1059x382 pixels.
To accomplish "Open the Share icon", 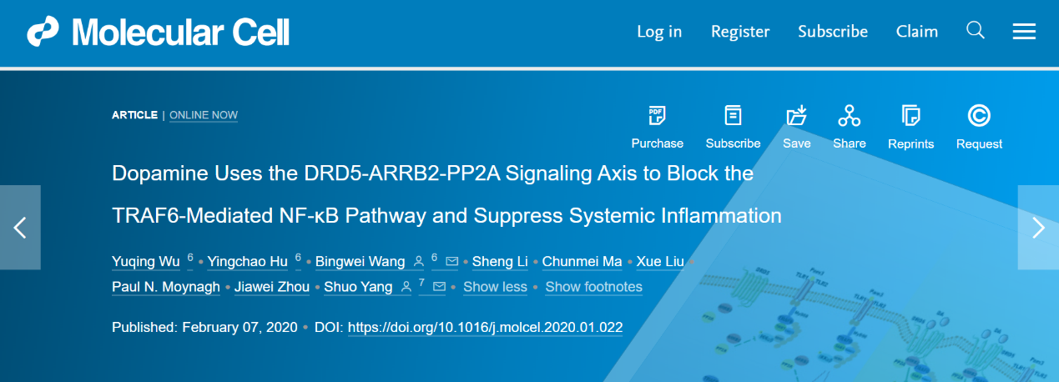I will (850, 115).
